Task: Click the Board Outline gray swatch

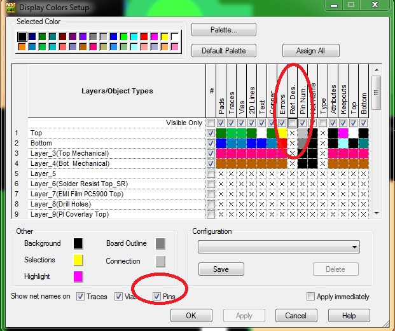Action: pyautogui.click(x=160, y=243)
